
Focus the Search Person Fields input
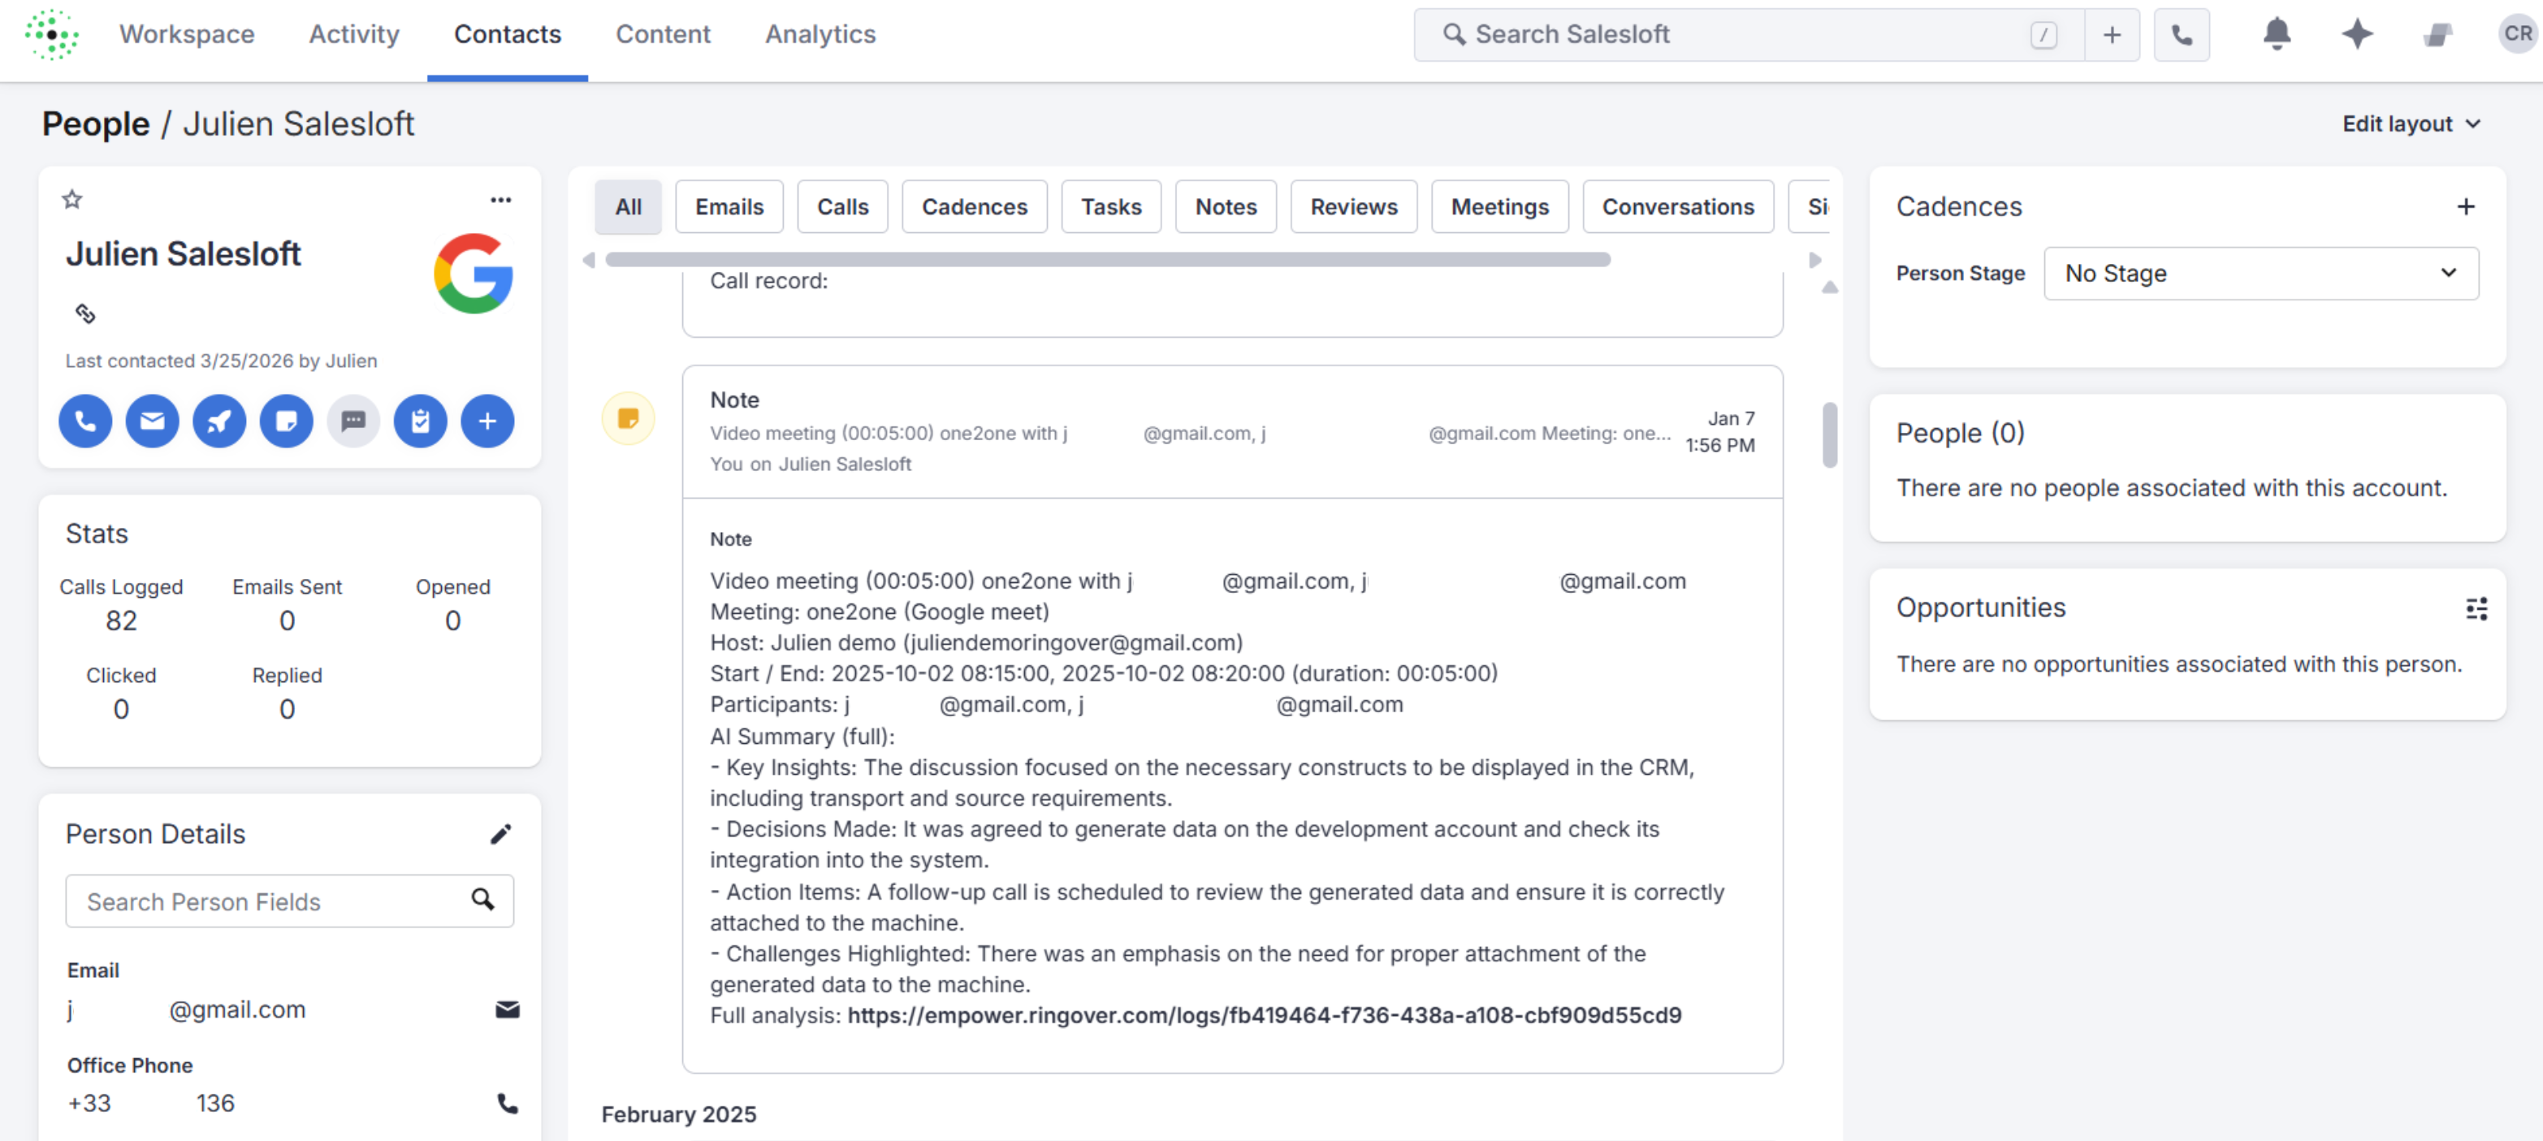[x=289, y=900]
